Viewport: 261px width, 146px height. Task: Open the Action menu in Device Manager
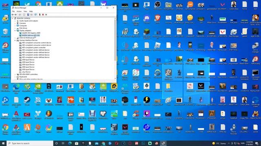pyautogui.click(x=19, y=11)
